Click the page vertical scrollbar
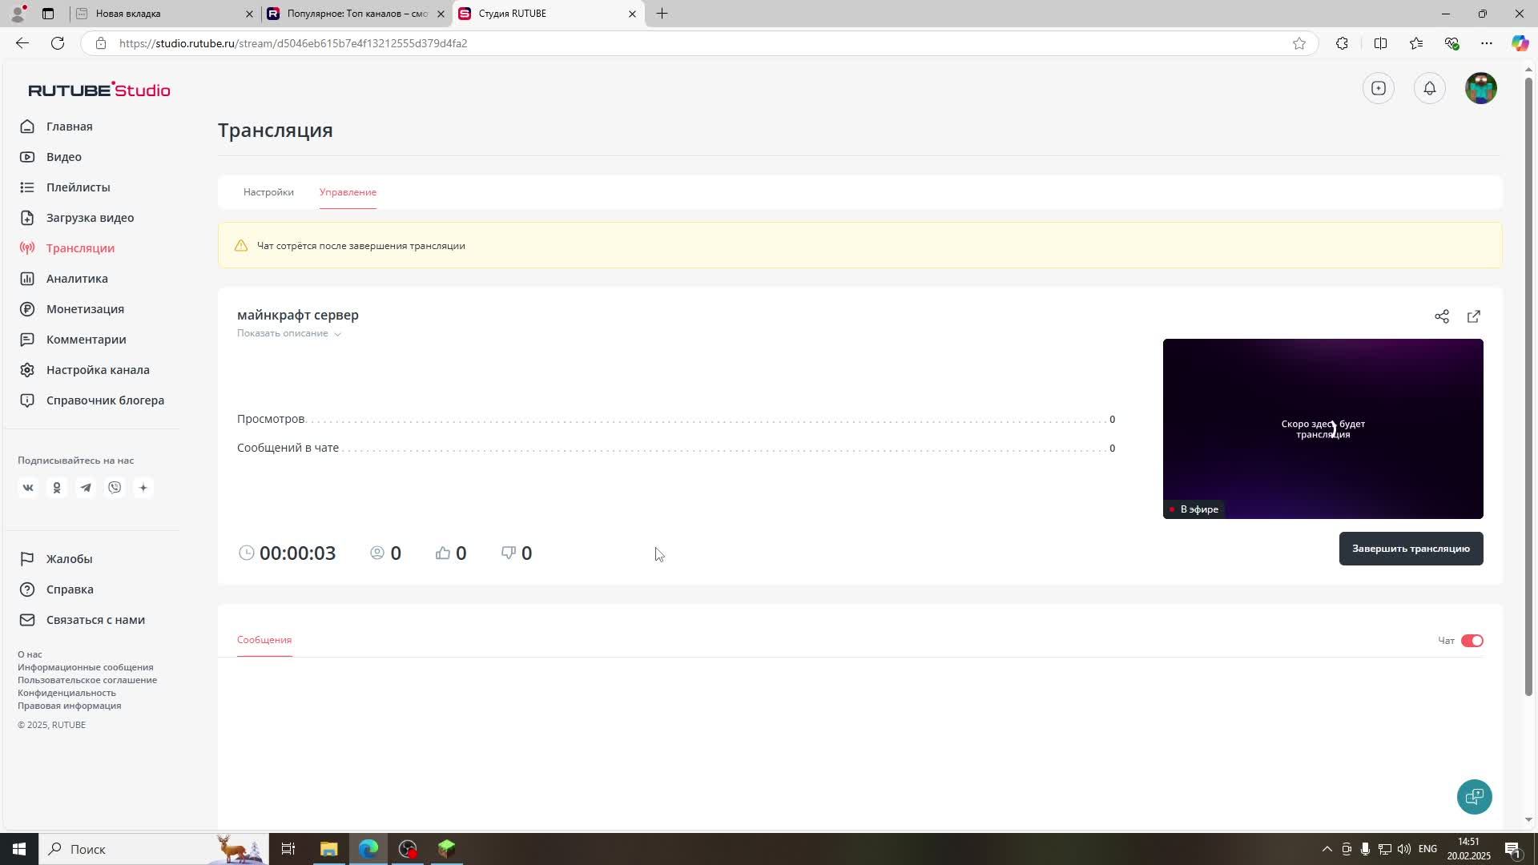 [1528, 384]
